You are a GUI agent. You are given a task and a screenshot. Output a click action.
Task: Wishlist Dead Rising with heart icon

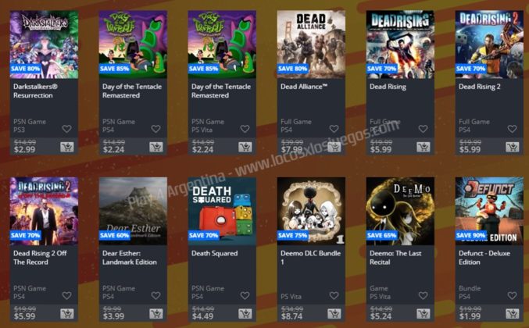coord(423,129)
